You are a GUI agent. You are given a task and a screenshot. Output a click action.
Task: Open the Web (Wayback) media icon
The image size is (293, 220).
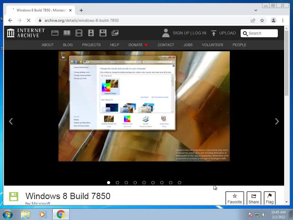[55, 33]
